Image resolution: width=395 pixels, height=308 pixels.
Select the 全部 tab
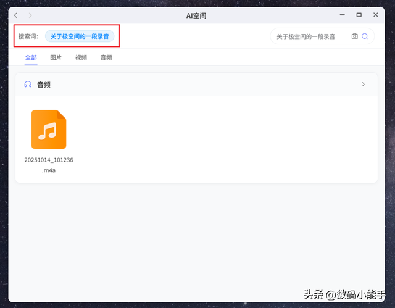[x=31, y=57]
